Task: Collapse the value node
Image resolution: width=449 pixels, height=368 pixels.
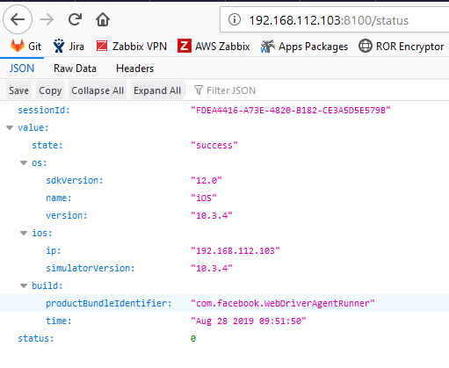Action: [x=10, y=128]
